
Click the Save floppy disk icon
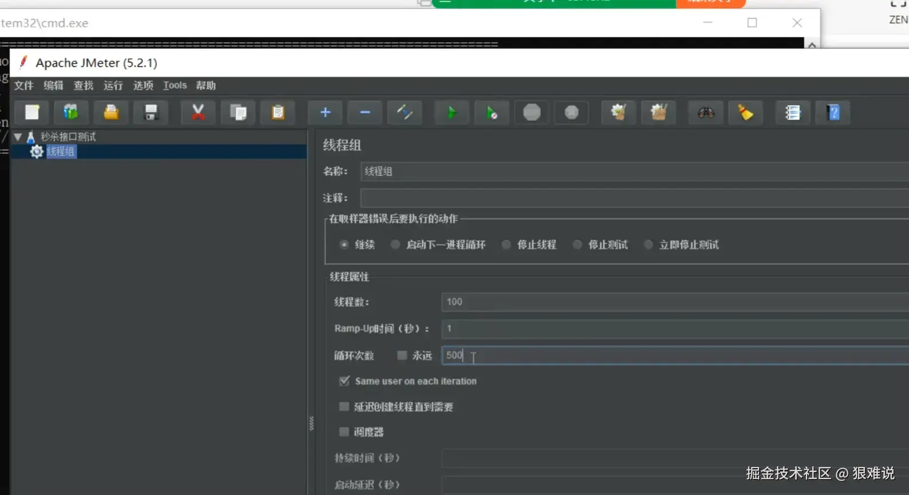coord(151,112)
